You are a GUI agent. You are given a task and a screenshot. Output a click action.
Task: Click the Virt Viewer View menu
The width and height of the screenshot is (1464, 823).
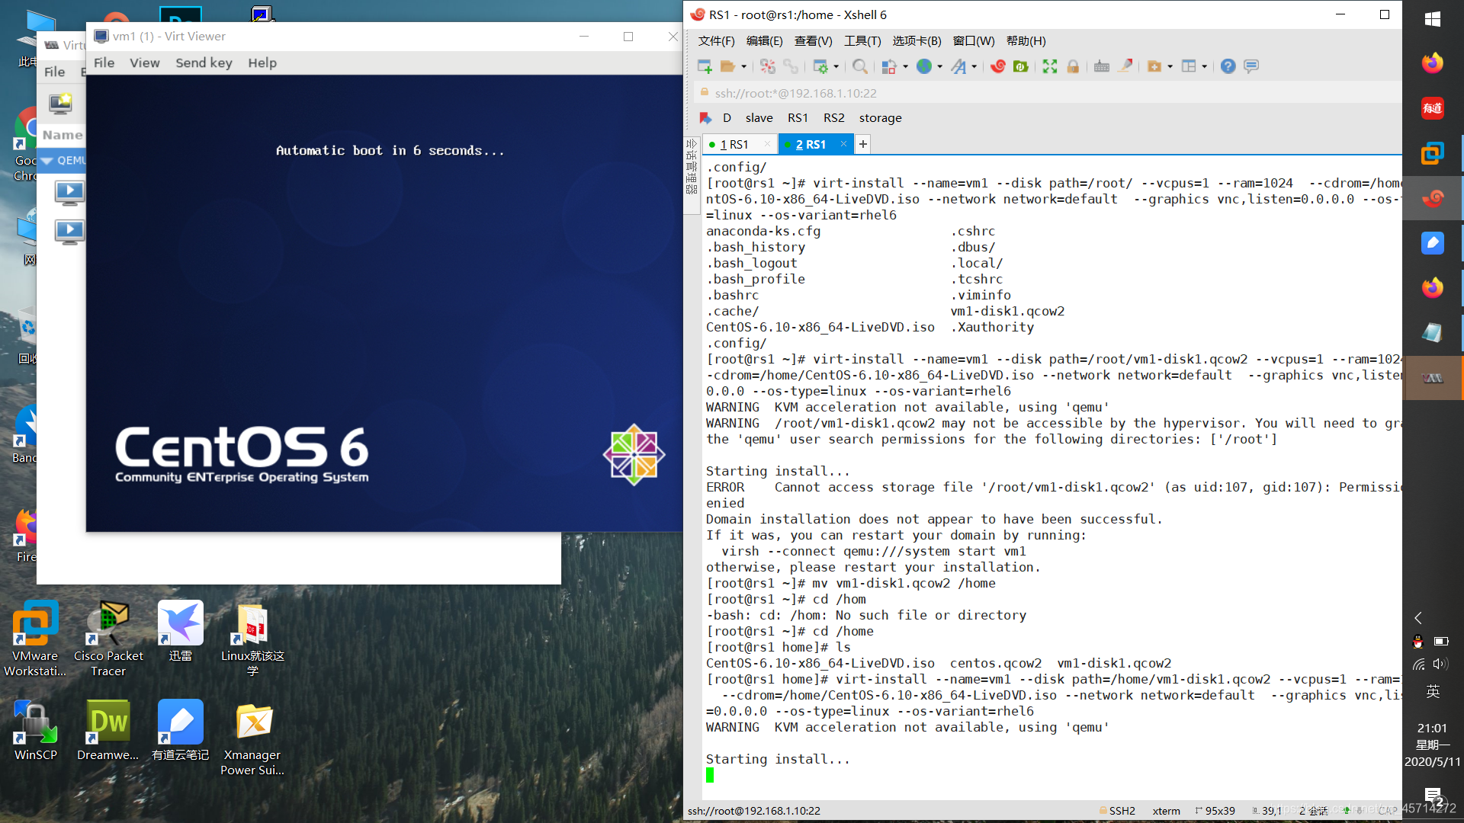tap(144, 62)
